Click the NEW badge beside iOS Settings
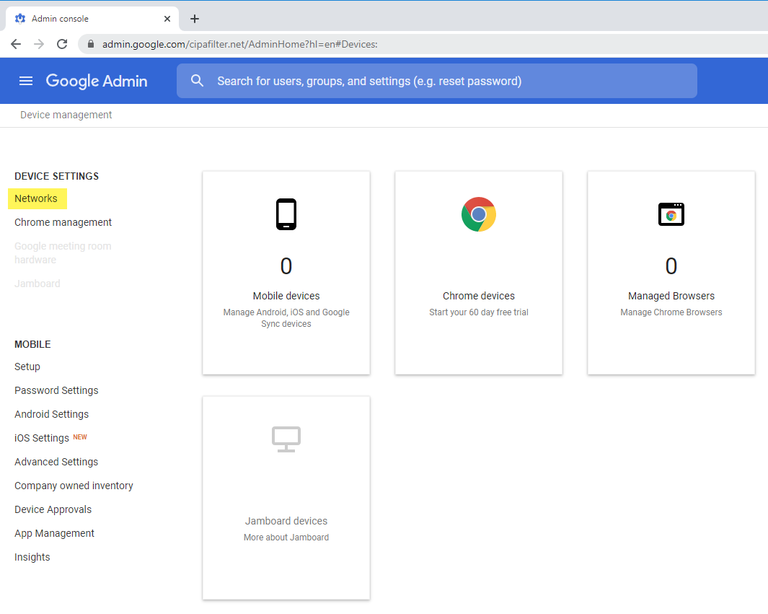Viewport: 768px width, 614px height. (x=80, y=437)
